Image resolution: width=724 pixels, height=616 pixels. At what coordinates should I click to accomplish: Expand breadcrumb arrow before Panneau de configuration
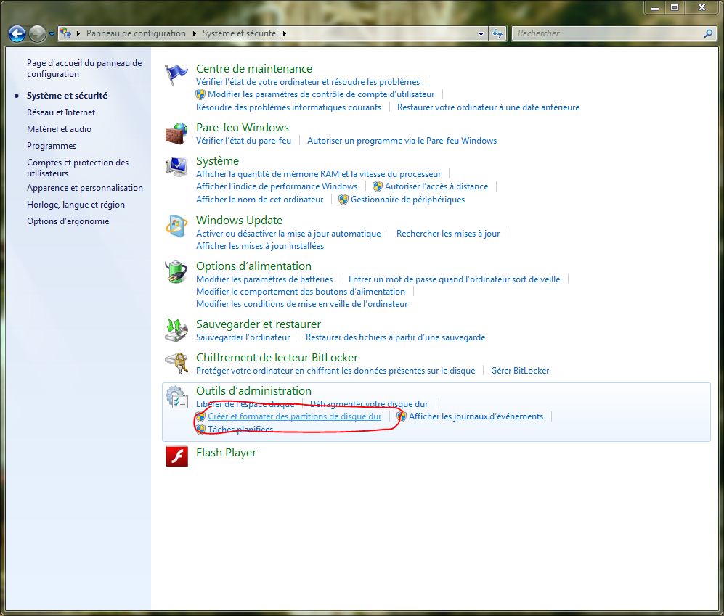click(x=78, y=33)
